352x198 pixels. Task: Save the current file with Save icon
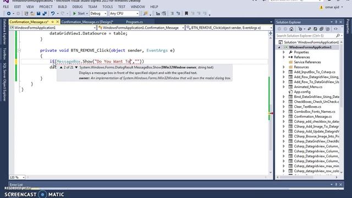[x=38, y=14]
